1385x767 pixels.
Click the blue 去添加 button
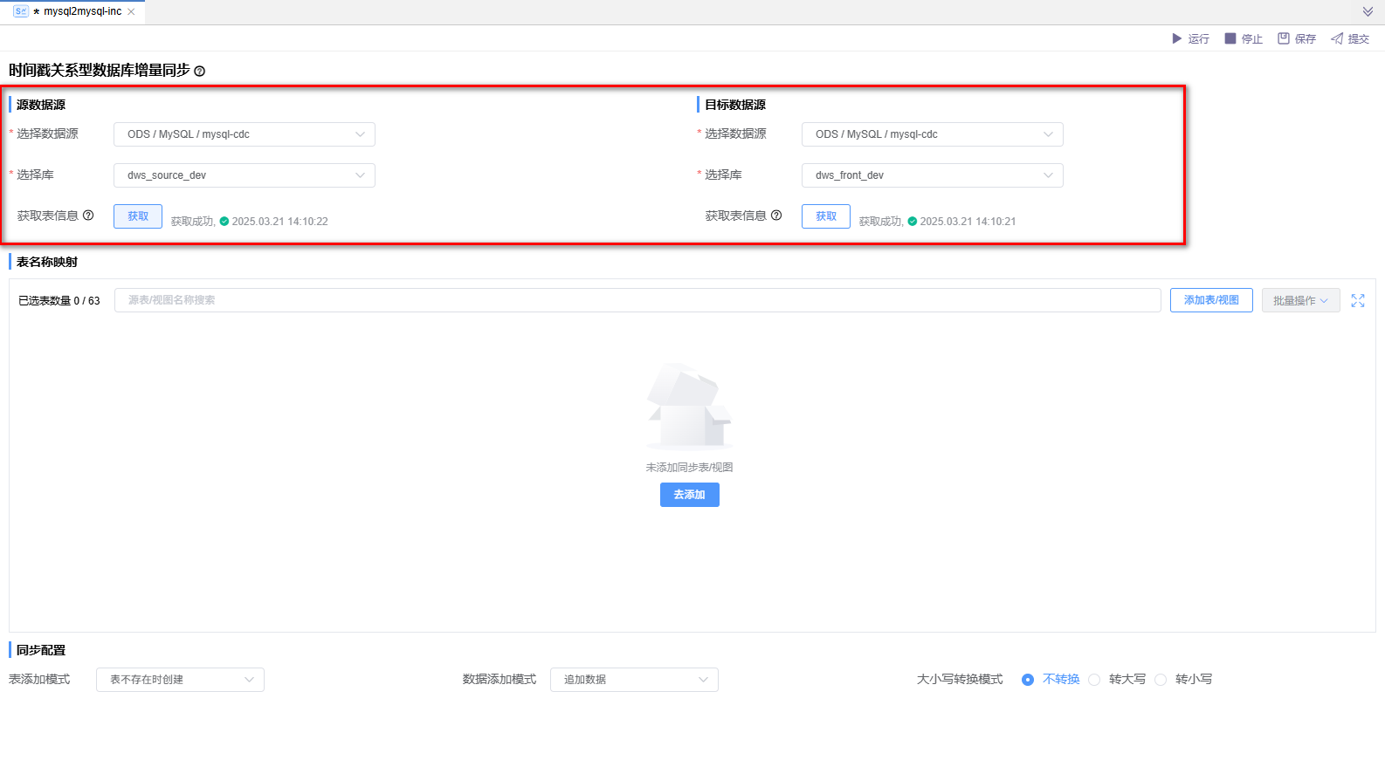(689, 495)
